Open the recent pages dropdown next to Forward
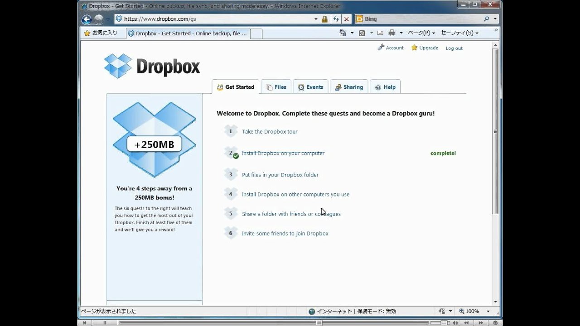 [108, 19]
